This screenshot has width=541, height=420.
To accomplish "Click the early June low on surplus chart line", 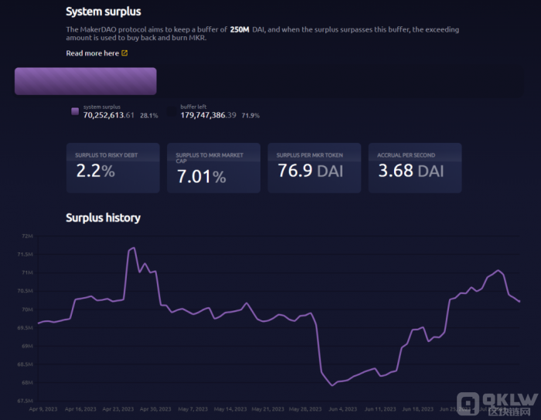I will point(332,385).
